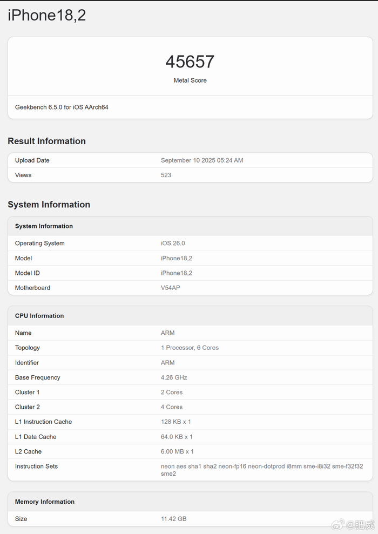
Task: Click Geekbench 6.5.0 for iOS AArch64 text
Action: tap(62, 107)
